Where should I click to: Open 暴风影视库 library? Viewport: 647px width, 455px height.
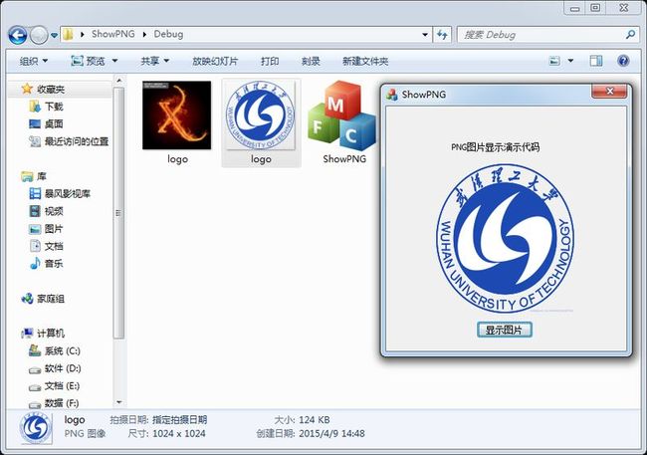point(68,193)
